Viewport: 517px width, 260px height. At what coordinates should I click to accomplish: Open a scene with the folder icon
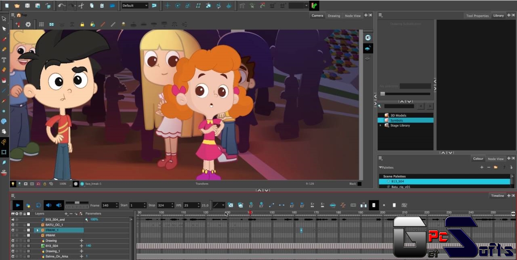click(17, 6)
